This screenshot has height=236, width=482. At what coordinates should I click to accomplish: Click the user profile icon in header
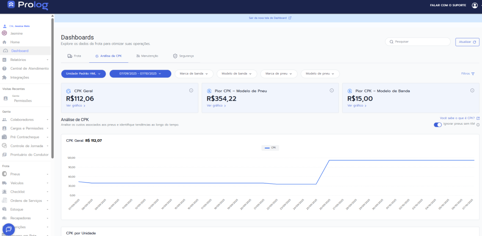[x=474, y=5]
